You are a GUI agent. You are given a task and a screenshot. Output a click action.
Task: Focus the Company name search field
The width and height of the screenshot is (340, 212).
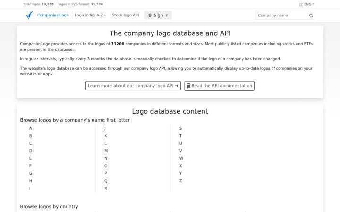pyautogui.click(x=282, y=16)
